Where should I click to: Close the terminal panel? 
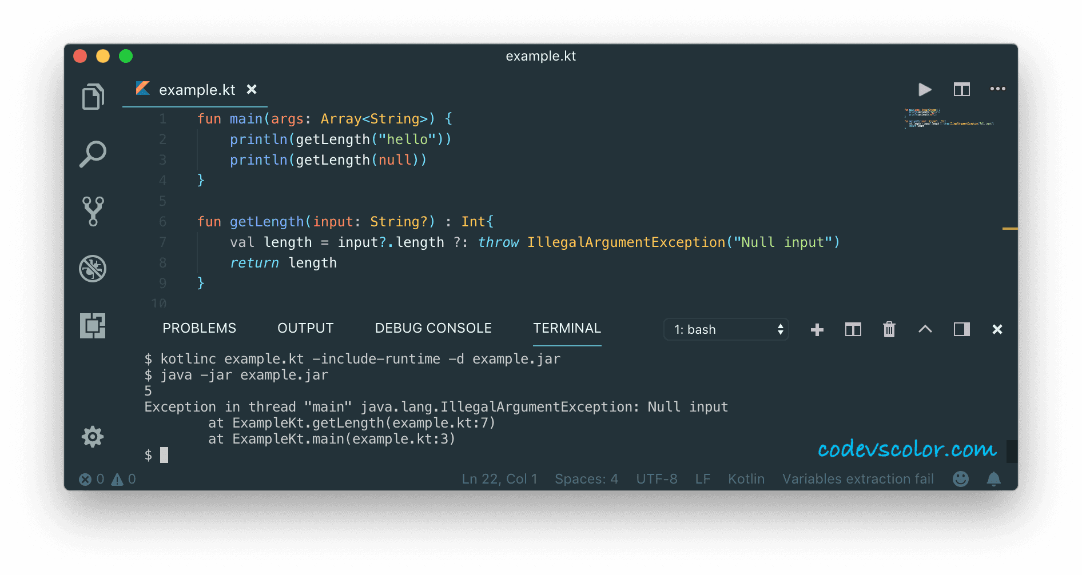tap(997, 330)
